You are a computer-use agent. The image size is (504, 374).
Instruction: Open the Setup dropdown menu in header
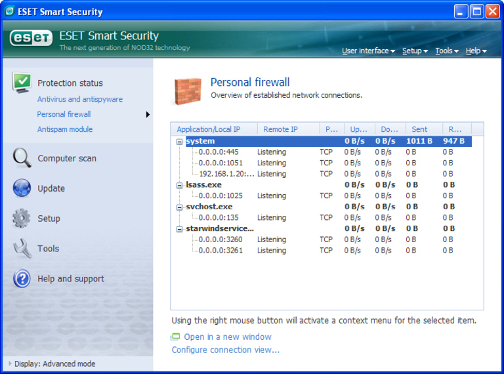(x=415, y=51)
